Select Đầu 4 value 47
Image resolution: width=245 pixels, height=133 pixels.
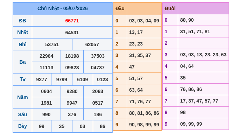click(x=132, y=67)
